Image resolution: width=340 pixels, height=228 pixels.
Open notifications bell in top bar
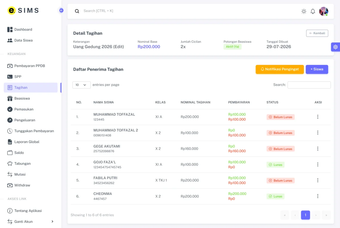pyautogui.click(x=313, y=11)
